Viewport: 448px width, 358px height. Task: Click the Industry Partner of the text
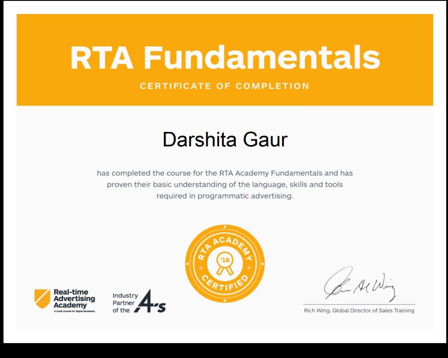click(125, 303)
